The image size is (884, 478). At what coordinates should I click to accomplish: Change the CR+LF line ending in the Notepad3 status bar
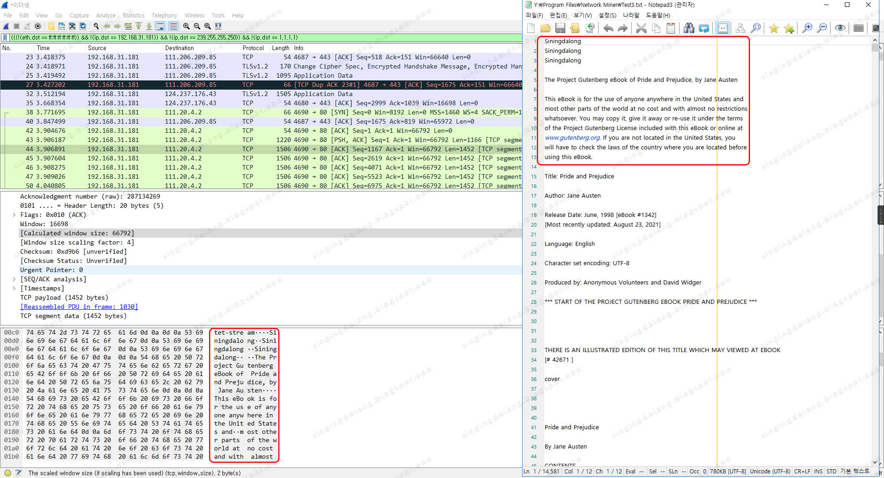(802, 472)
